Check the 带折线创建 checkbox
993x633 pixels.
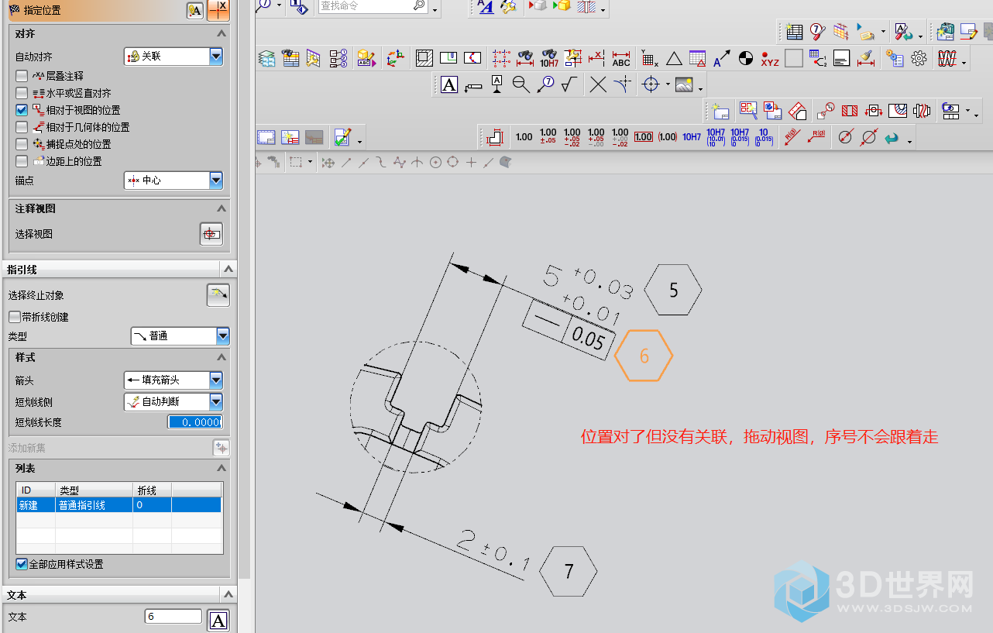15,317
